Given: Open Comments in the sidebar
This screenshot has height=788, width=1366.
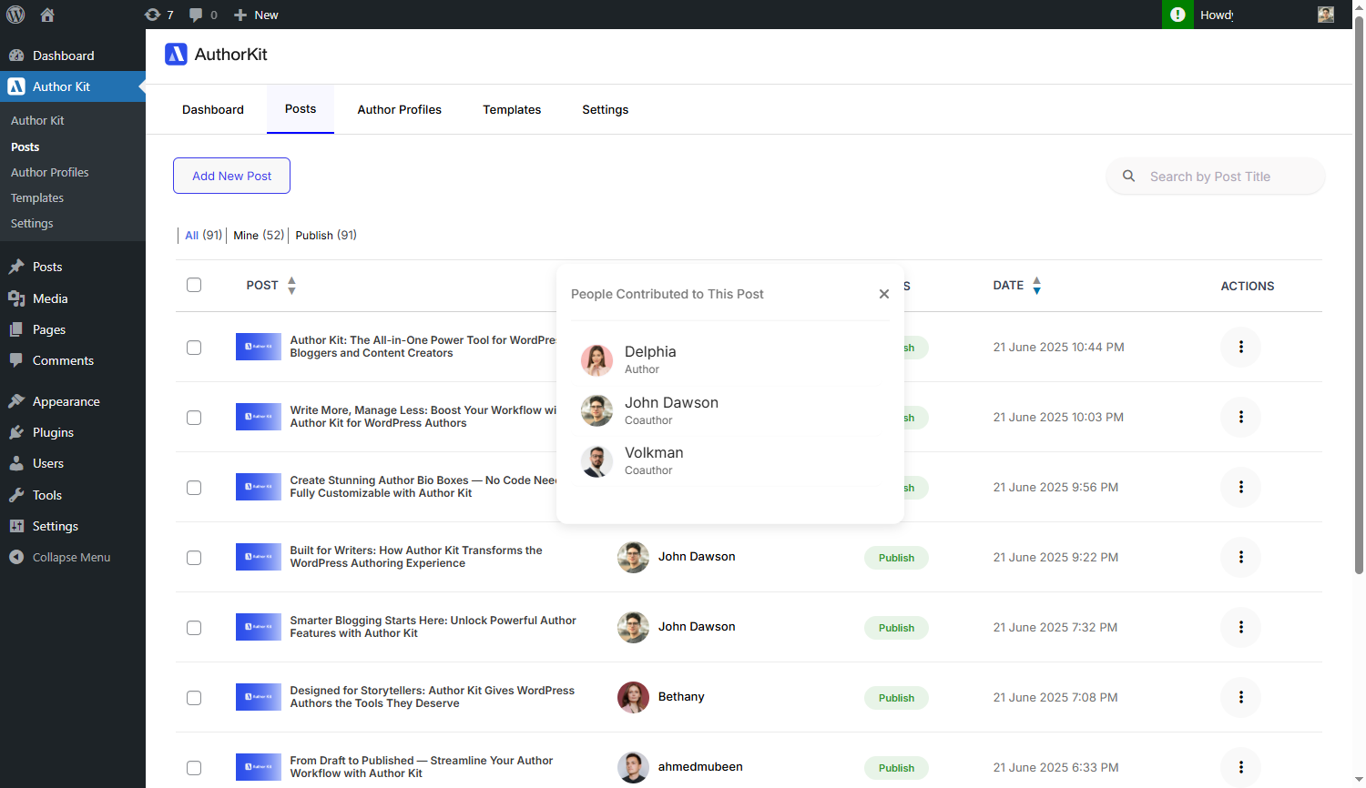Looking at the screenshot, I should click(x=73, y=360).
